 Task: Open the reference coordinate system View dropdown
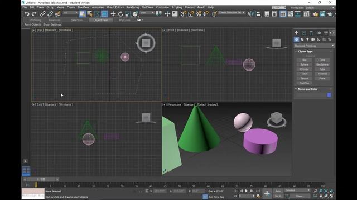coord(147,13)
